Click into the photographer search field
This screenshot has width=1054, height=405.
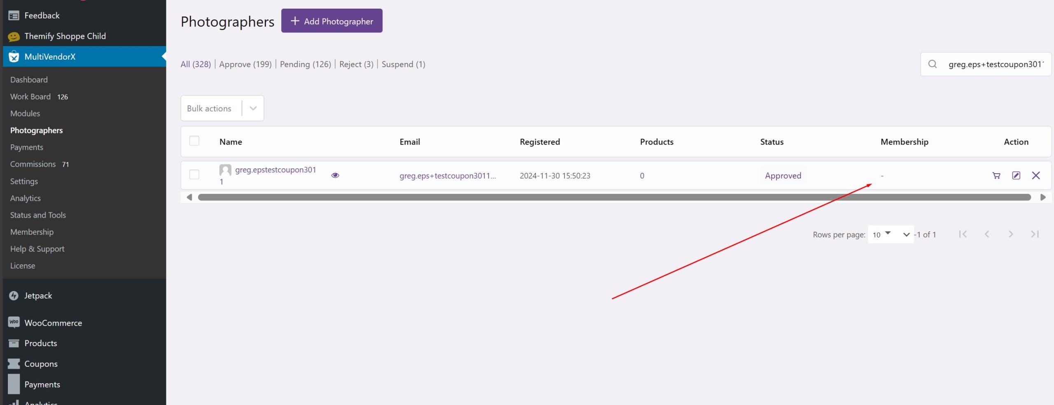pos(995,64)
